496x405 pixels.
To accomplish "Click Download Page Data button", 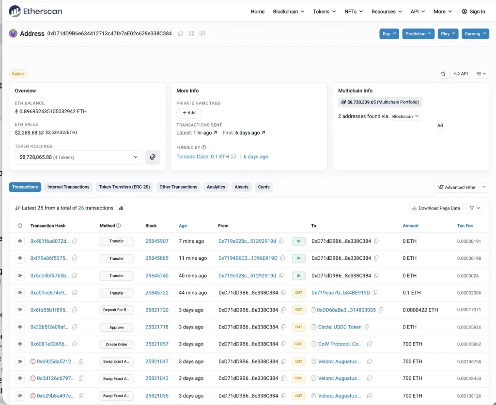I will pos(436,208).
